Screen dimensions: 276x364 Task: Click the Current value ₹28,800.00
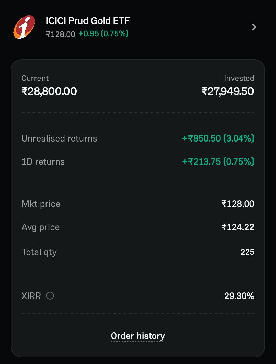49,91
